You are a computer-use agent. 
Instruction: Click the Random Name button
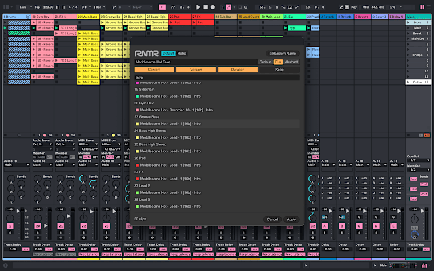282,54
